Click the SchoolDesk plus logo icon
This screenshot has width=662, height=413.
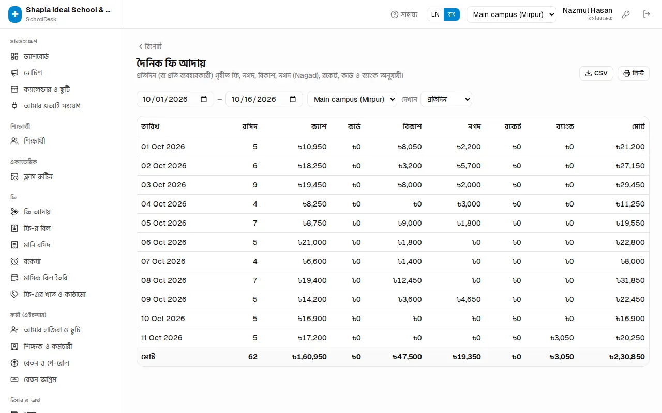pos(15,14)
